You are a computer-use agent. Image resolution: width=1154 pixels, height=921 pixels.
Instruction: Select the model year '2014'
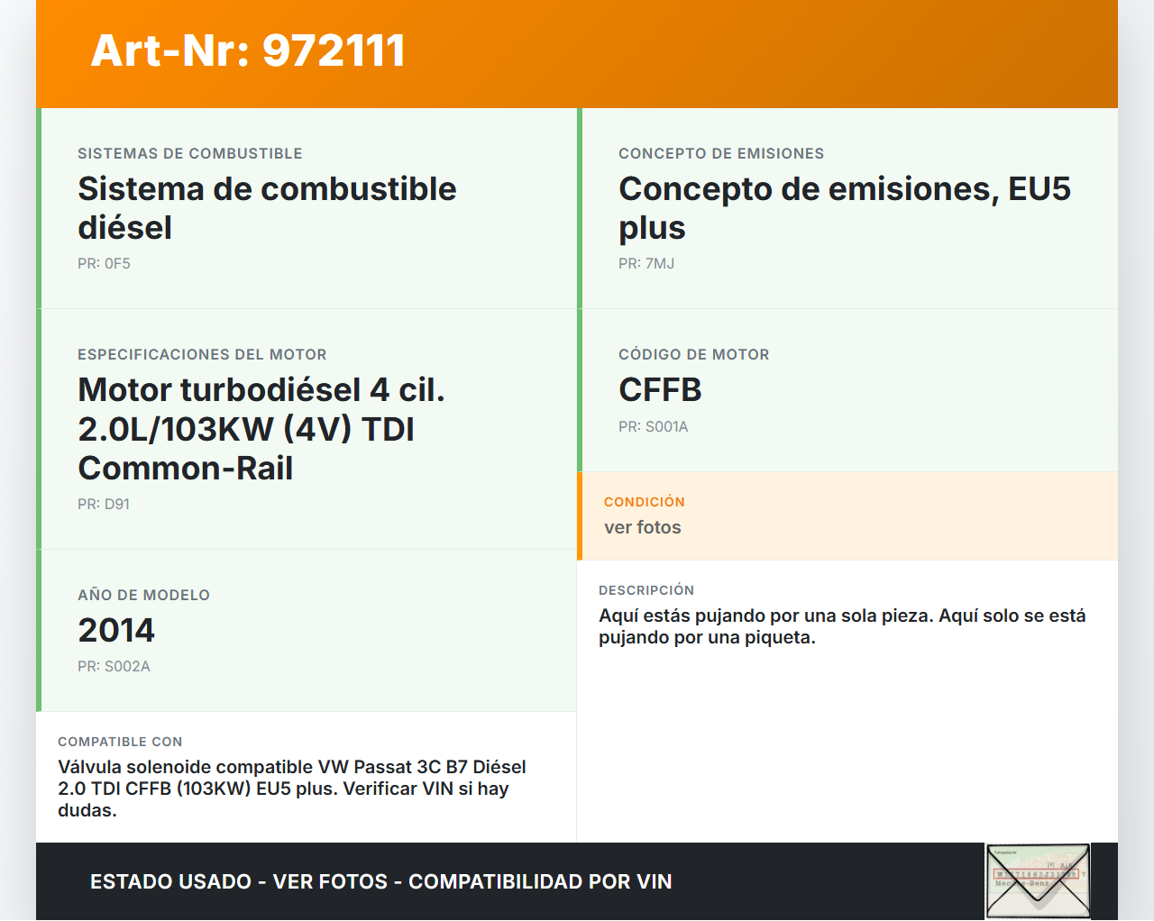[116, 631]
